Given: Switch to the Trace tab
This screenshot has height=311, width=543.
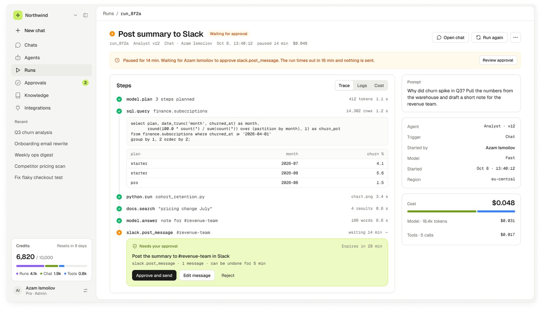Looking at the screenshot, I should click(344, 85).
